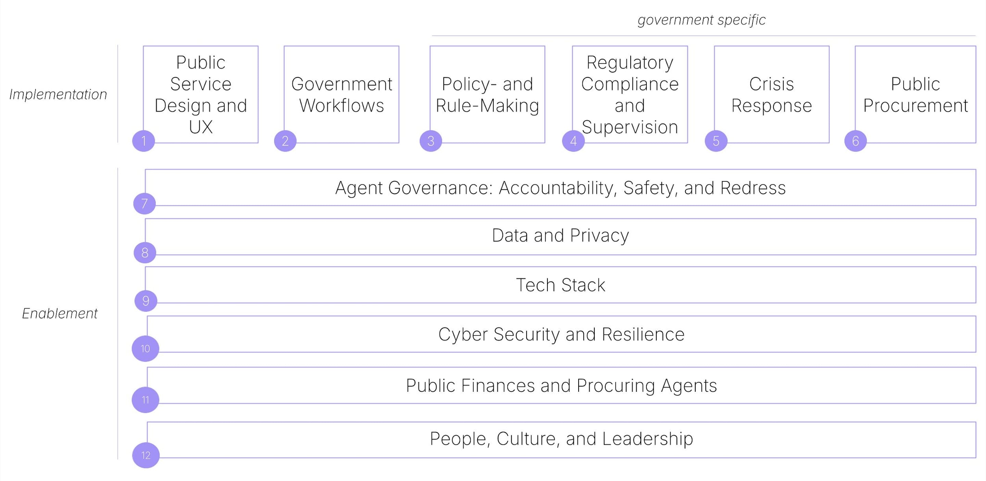This screenshot has height=481, width=986.
Task: Select Cyber Security and Resilience bar
Action: (561, 334)
